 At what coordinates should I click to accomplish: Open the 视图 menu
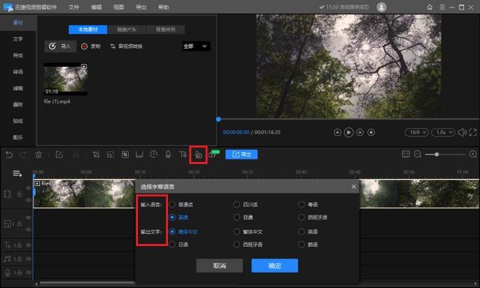118,7
